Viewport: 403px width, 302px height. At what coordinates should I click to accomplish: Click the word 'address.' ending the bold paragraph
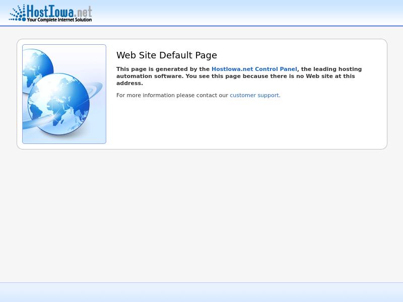click(x=129, y=84)
